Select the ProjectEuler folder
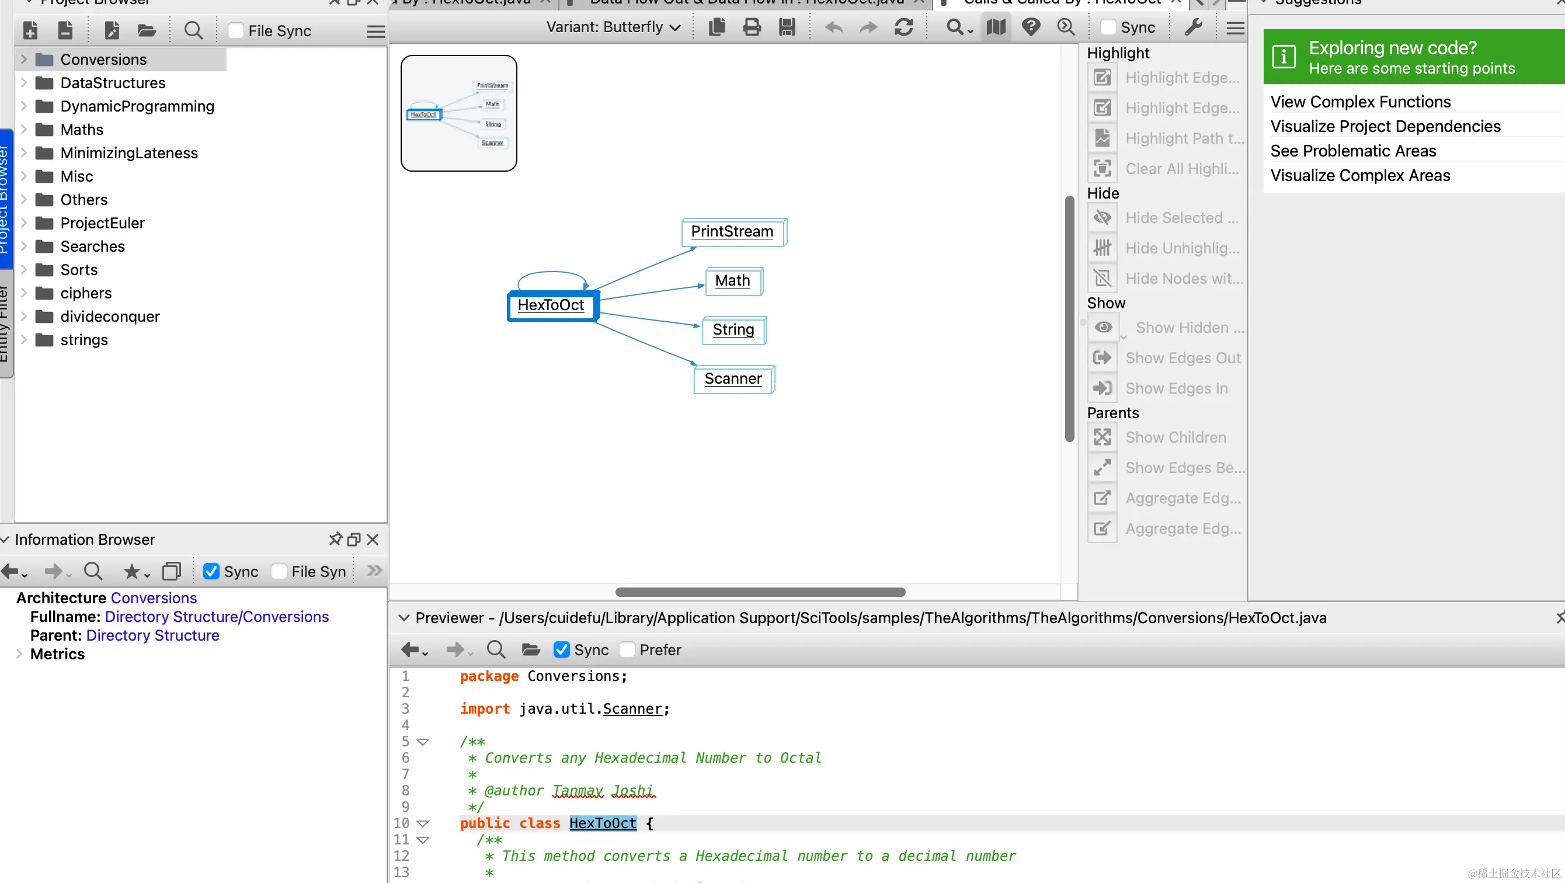Image resolution: width=1565 pixels, height=883 pixels. (x=102, y=223)
